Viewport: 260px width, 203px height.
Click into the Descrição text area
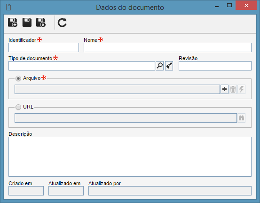130,156
